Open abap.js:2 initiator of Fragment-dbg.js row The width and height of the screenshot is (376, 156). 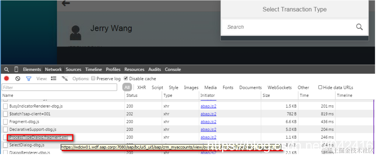pos(208,122)
